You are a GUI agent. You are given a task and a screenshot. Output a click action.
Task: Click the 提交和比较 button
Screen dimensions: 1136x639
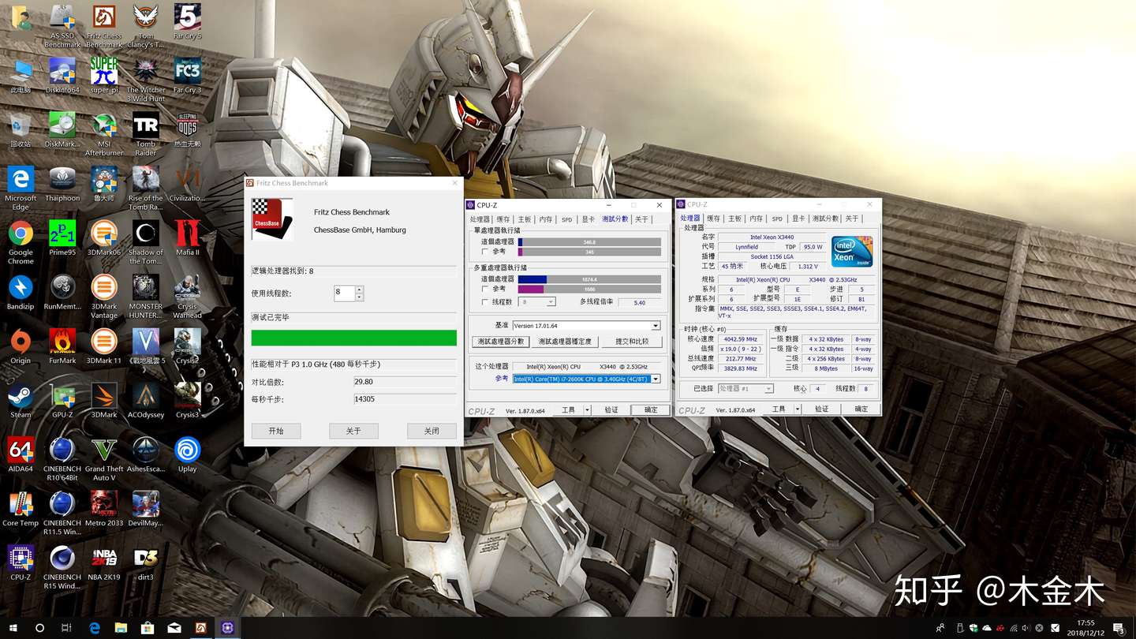pyautogui.click(x=632, y=342)
